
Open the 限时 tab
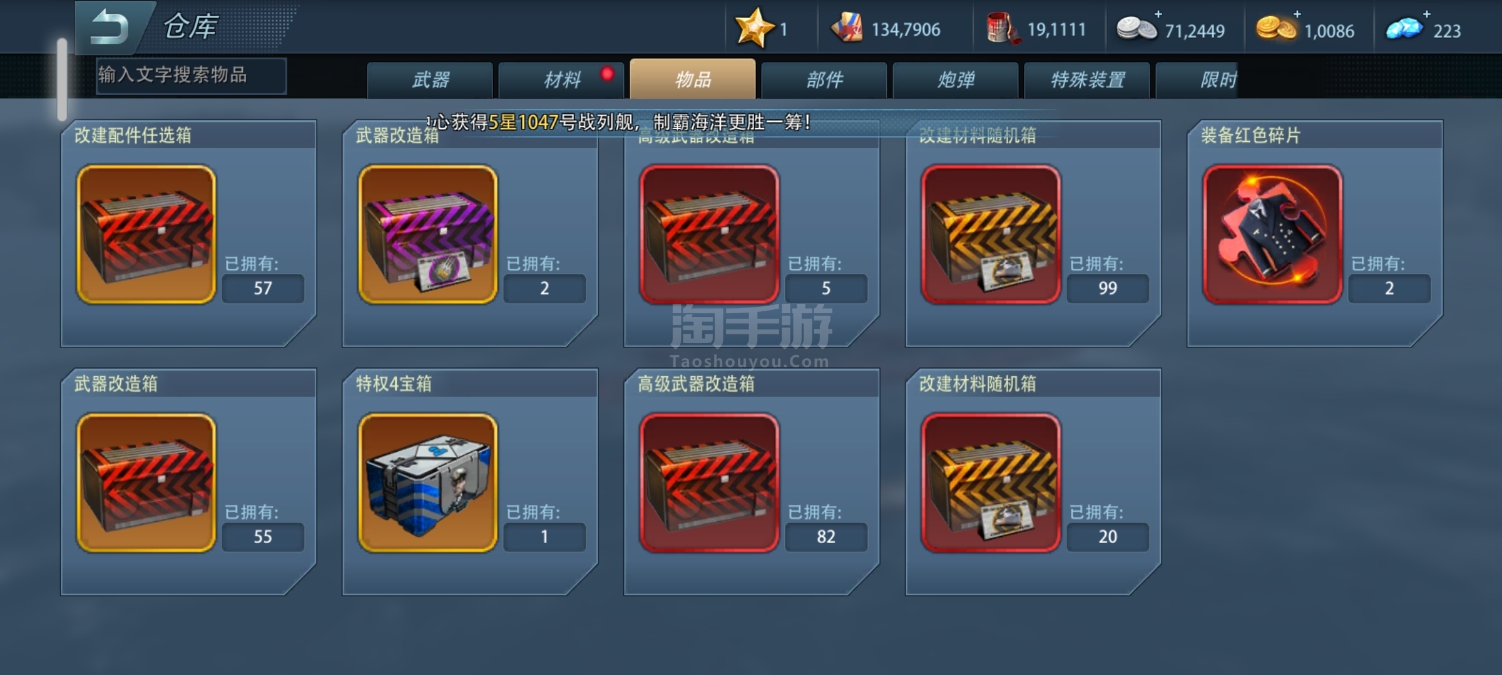1197,80
